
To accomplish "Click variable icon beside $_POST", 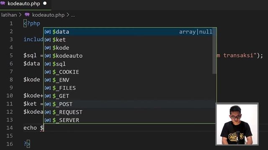I will pyautogui.click(x=48, y=104).
